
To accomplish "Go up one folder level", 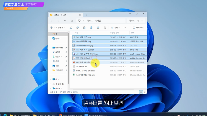I will tap(65, 21).
